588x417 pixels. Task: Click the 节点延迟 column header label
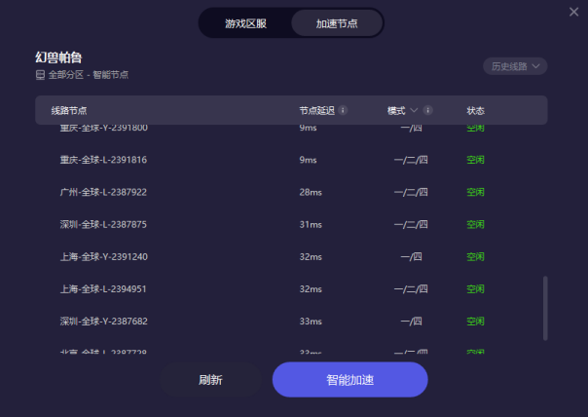(316, 111)
